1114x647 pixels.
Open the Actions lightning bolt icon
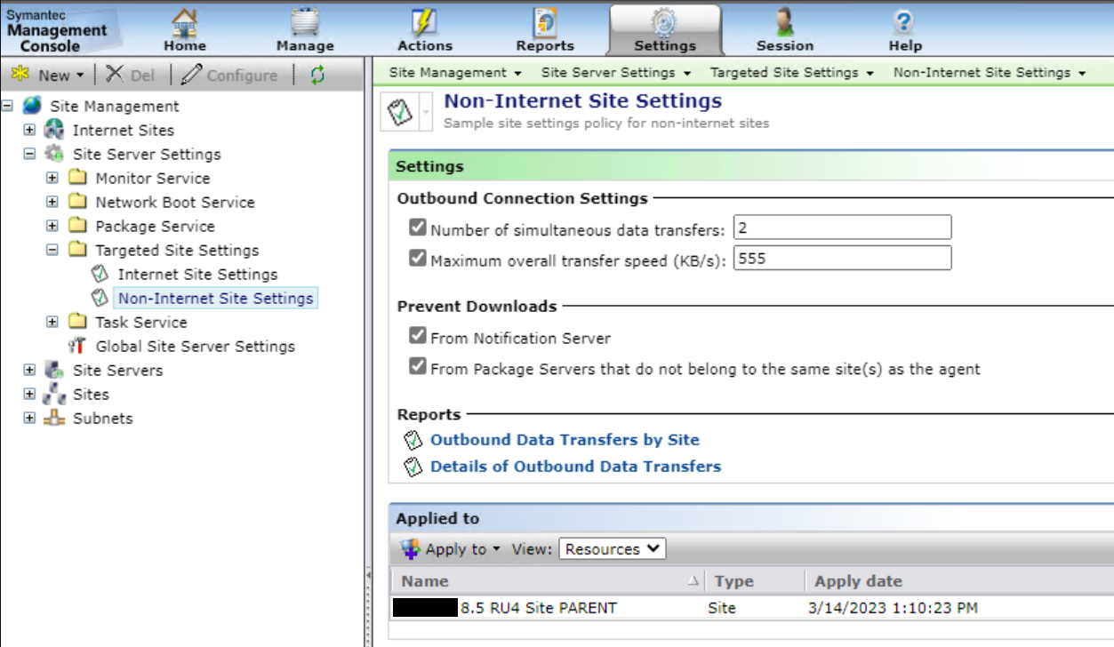tap(424, 22)
